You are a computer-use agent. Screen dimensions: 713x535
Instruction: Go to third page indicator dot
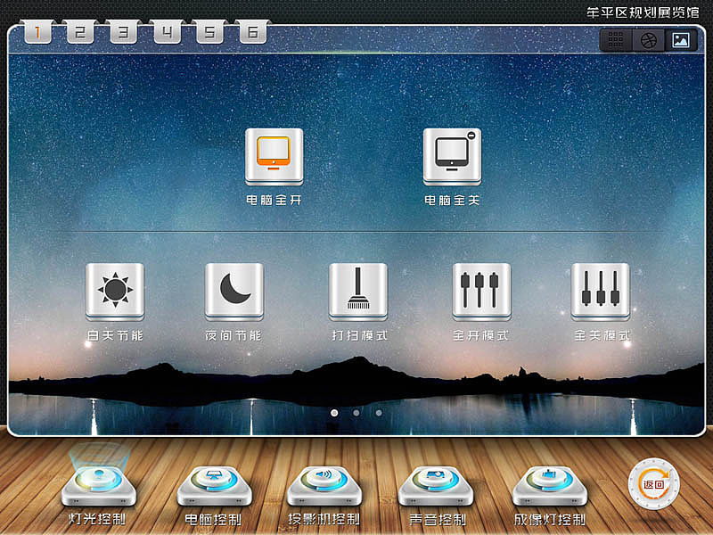379,413
